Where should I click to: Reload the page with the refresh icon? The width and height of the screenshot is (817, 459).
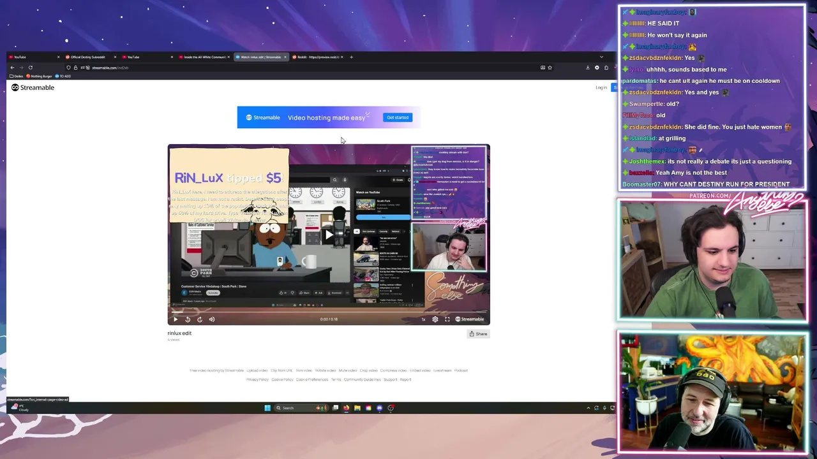30,68
